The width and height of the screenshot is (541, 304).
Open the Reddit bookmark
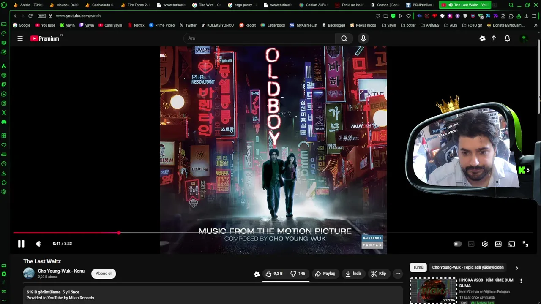coord(248,25)
